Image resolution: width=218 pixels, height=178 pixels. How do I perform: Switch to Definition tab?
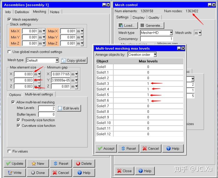pos(22,12)
